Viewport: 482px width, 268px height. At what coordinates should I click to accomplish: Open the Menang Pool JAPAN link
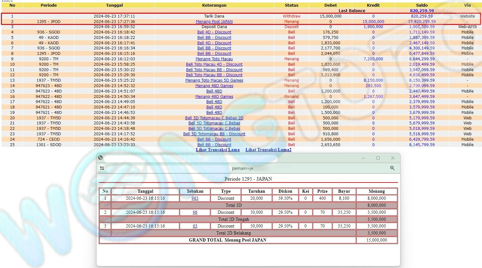(x=214, y=22)
